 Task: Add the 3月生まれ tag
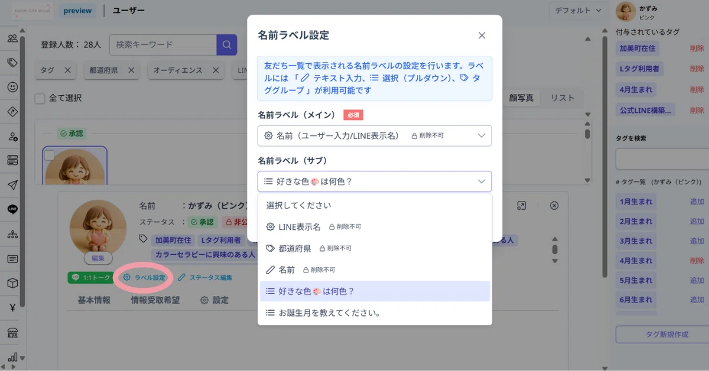click(x=697, y=241)
